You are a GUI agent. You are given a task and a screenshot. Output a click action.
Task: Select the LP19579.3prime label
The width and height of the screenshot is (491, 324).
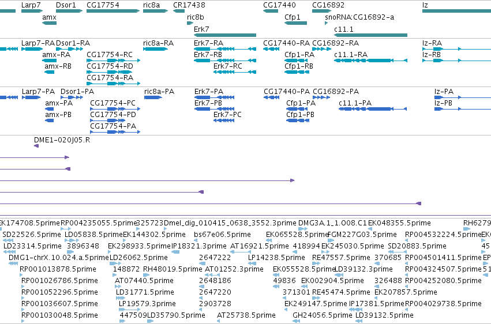[x=147, y=304]
